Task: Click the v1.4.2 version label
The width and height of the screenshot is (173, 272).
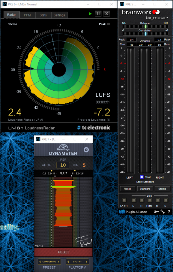Action: [39, 246]
